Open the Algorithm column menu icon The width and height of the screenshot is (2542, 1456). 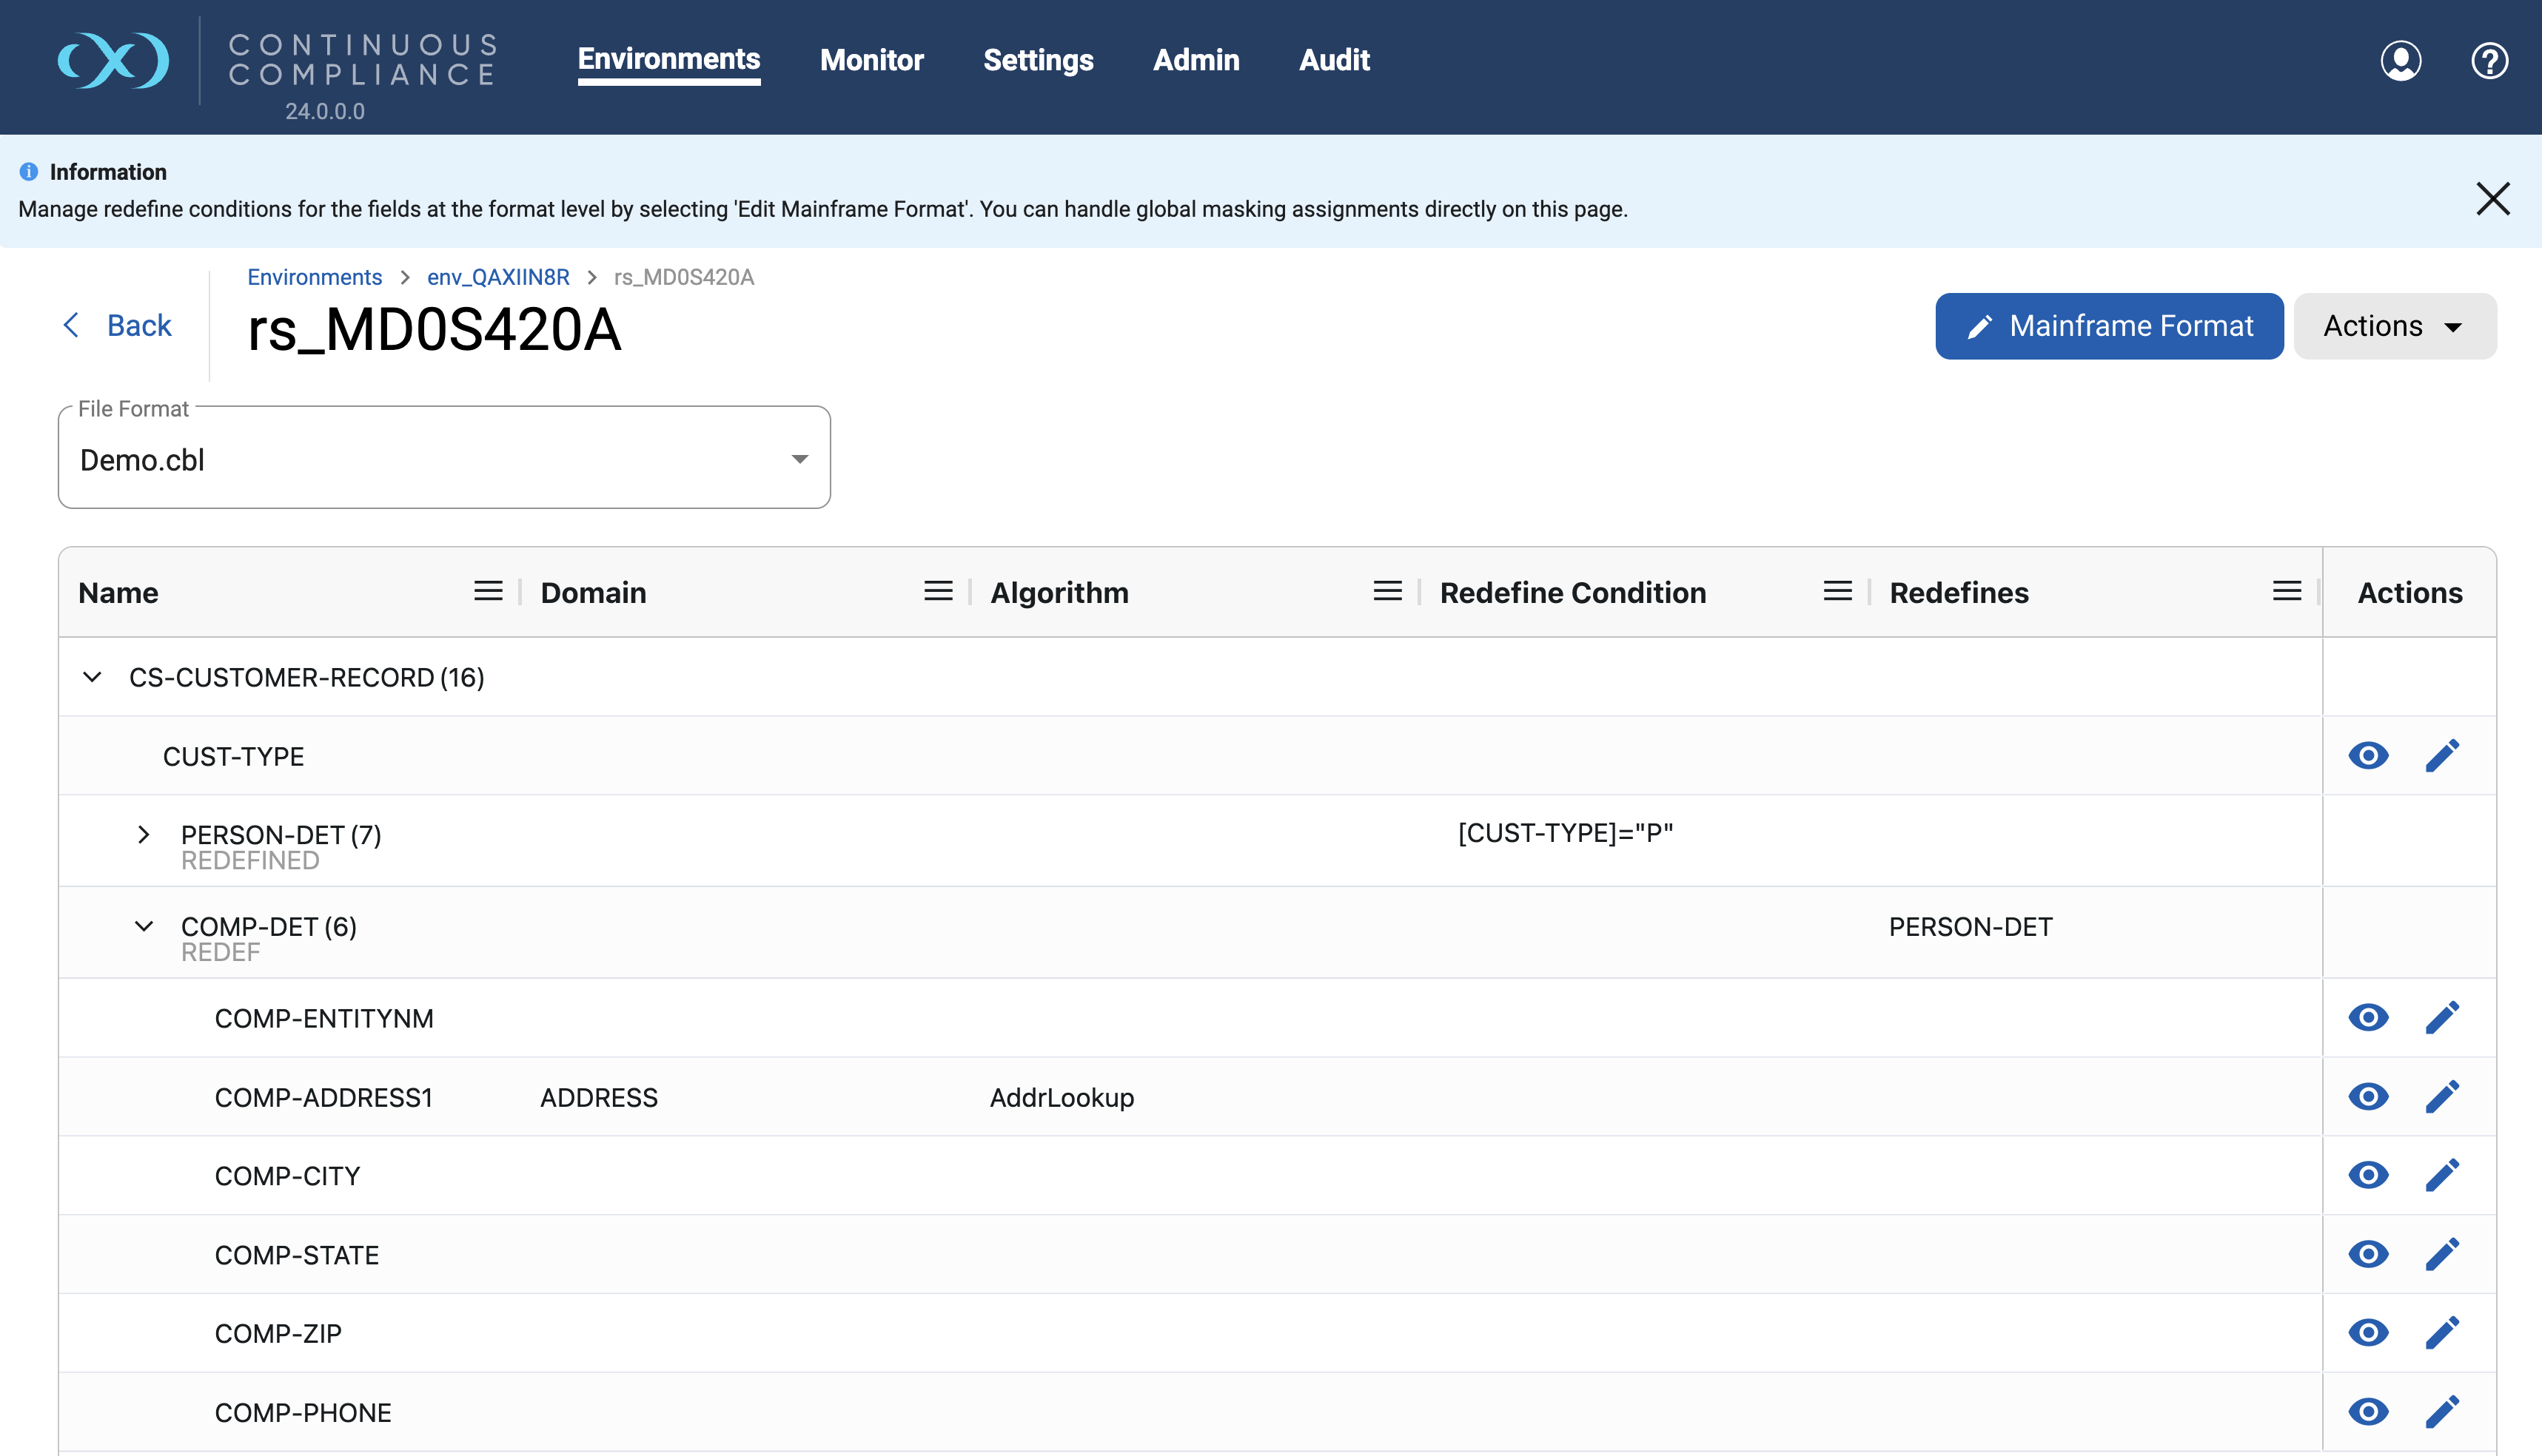pyautogui.click(x=1387, y=592)
